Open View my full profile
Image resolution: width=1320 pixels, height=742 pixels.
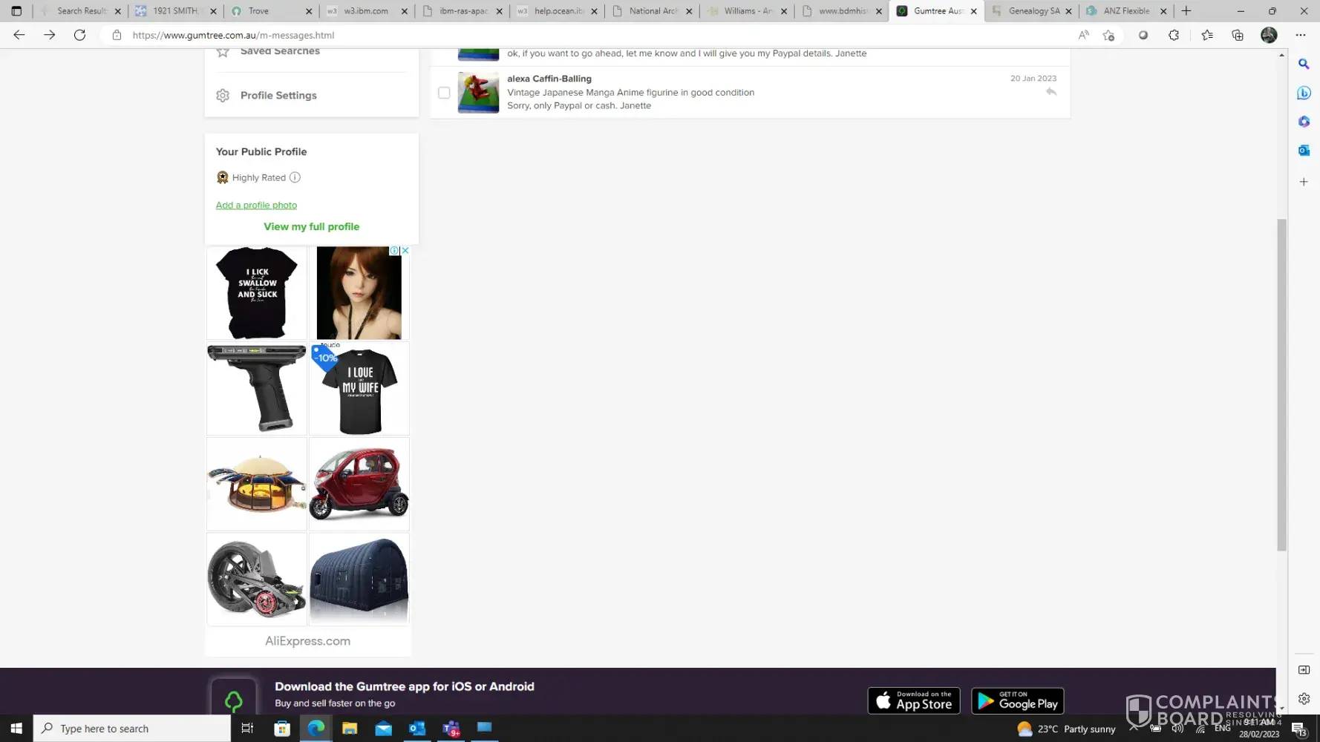click(x=312, y=227)
